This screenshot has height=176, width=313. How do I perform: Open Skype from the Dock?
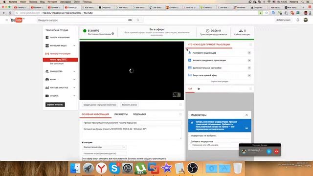114,168
